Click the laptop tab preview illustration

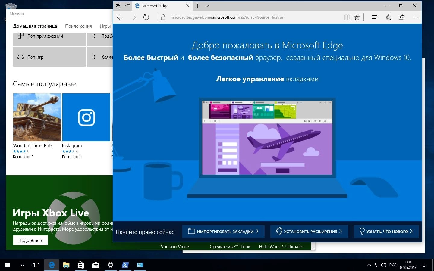267,138
